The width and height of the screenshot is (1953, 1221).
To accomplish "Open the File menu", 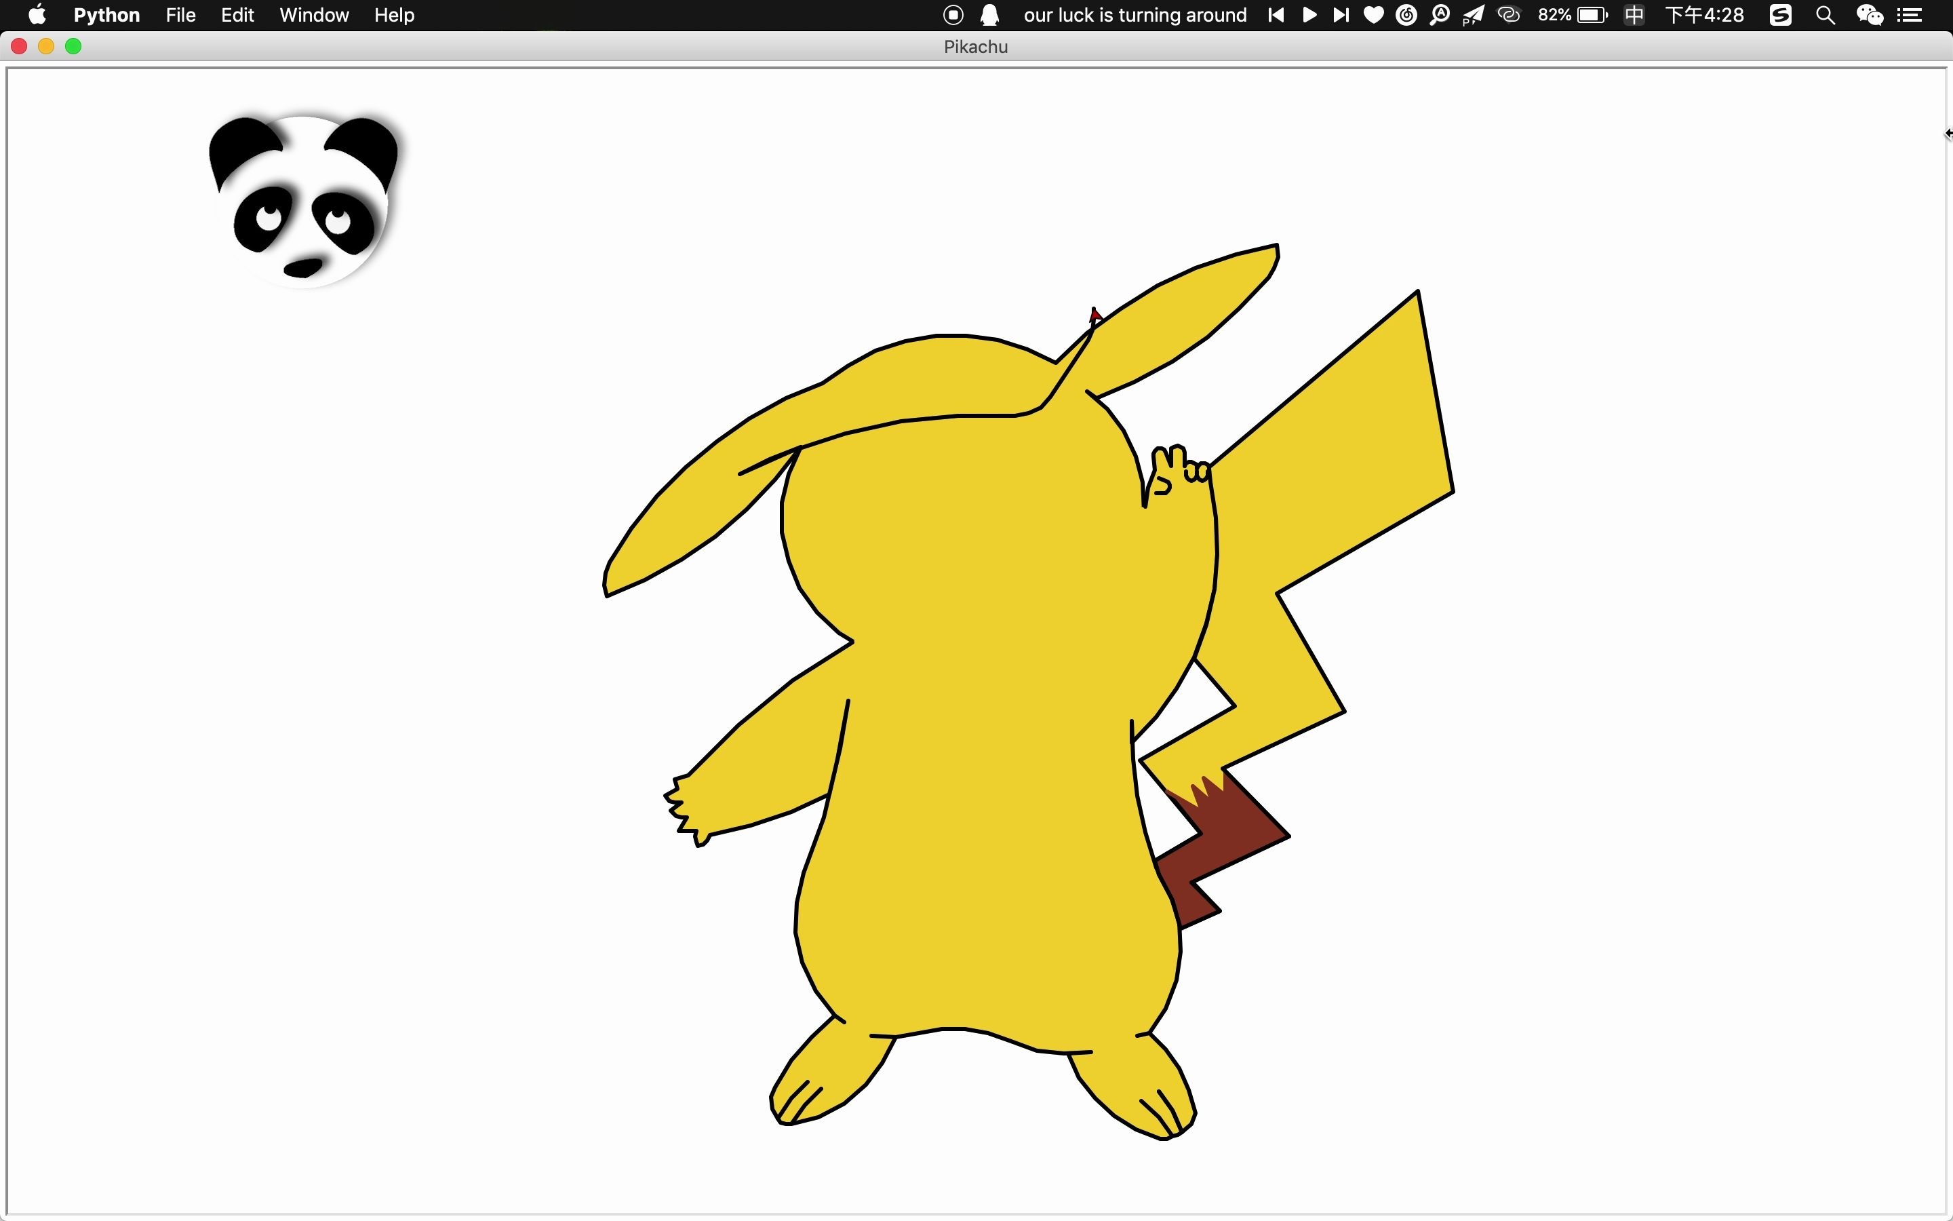I will (181, 14).
